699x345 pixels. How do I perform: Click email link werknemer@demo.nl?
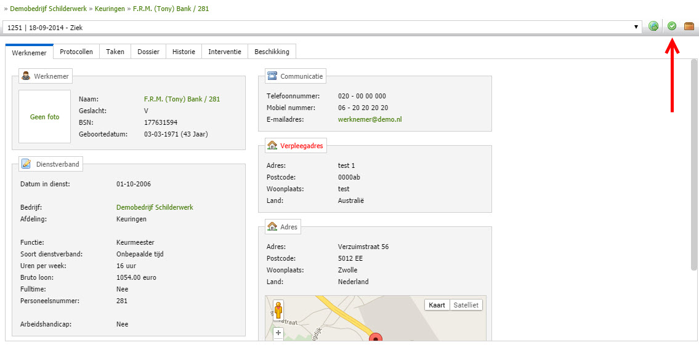[370, 119]
